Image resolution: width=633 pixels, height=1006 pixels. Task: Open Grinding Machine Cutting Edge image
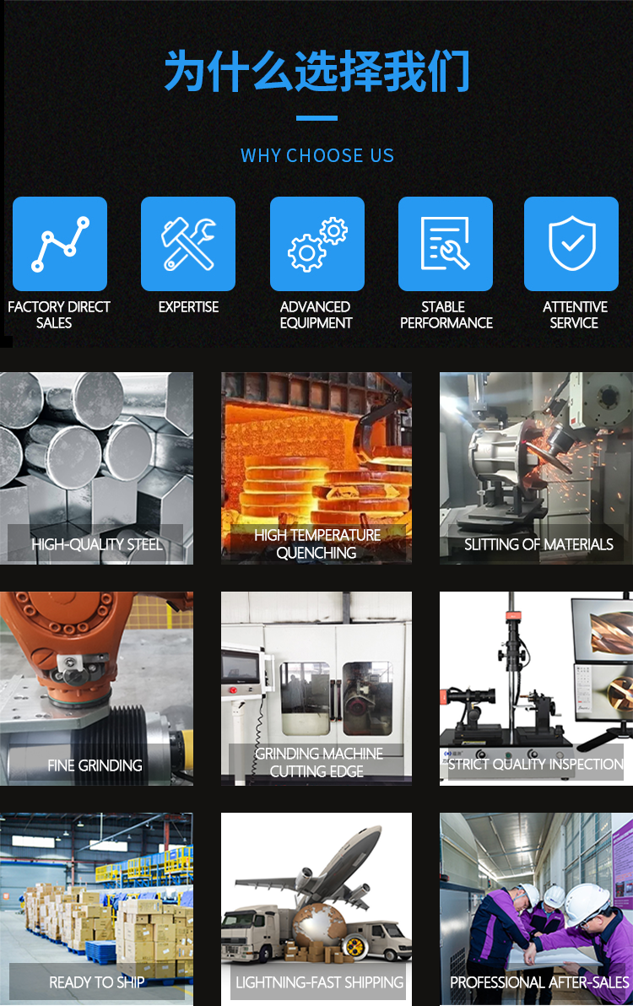pyautogui.click(x=316, y=689)
